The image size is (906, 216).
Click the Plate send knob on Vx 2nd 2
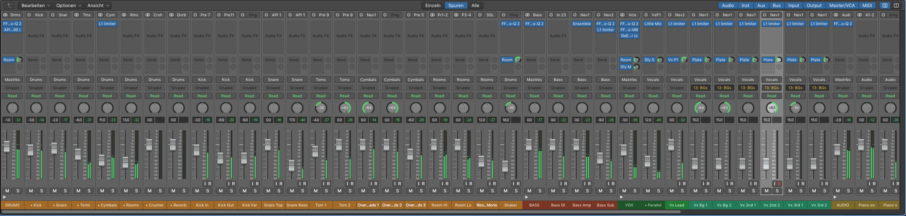[779, 60]
